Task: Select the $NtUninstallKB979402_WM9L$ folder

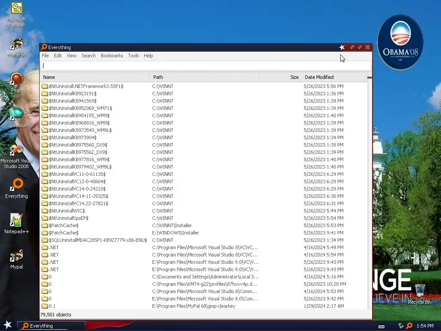Action: [x=203, y=167]
